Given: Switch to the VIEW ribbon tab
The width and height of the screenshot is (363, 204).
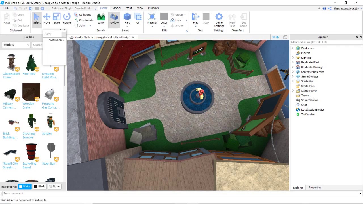Looking at the screenshot, I should [140, 8].
